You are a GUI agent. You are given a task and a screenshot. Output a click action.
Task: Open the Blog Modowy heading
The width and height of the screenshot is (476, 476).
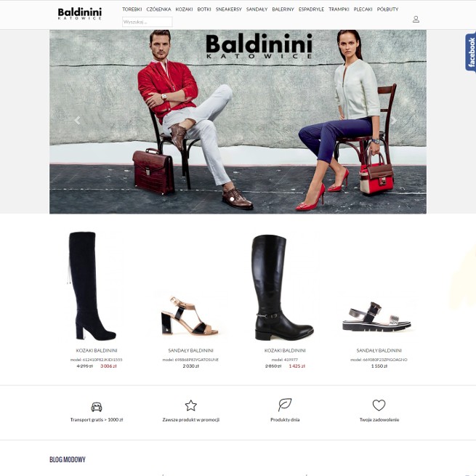tap(68, 459)
